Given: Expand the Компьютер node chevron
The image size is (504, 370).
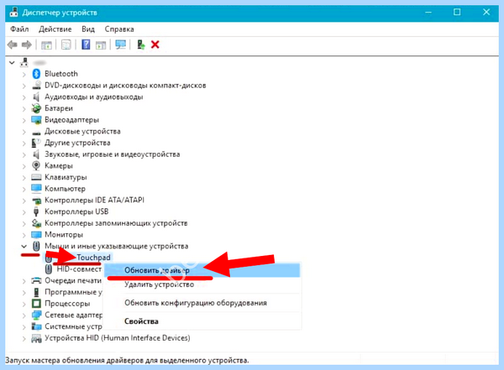Looking at the screenshot, I should [x=24, y=189].
